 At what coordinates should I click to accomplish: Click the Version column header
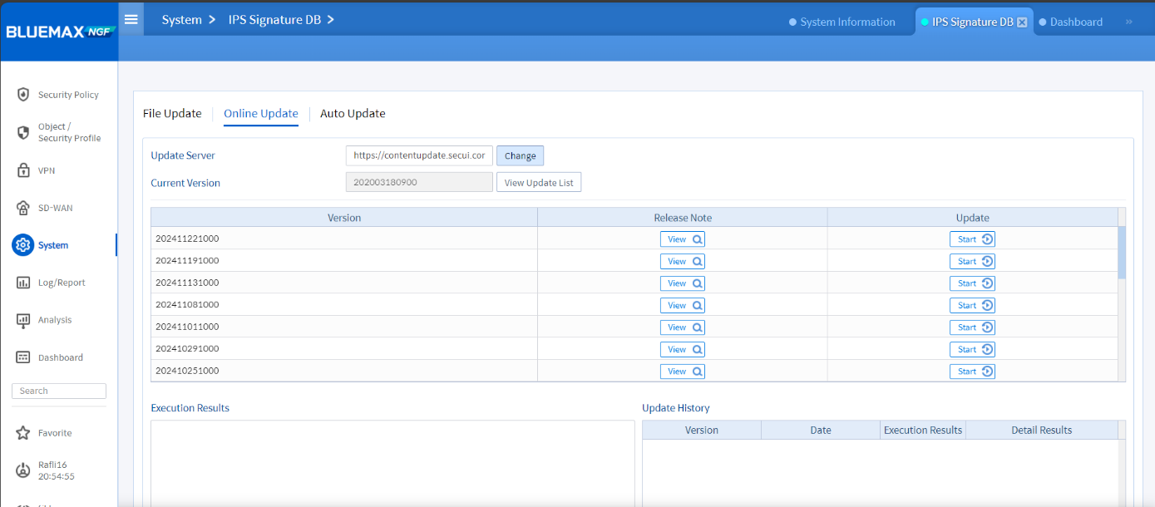[344, 218]
